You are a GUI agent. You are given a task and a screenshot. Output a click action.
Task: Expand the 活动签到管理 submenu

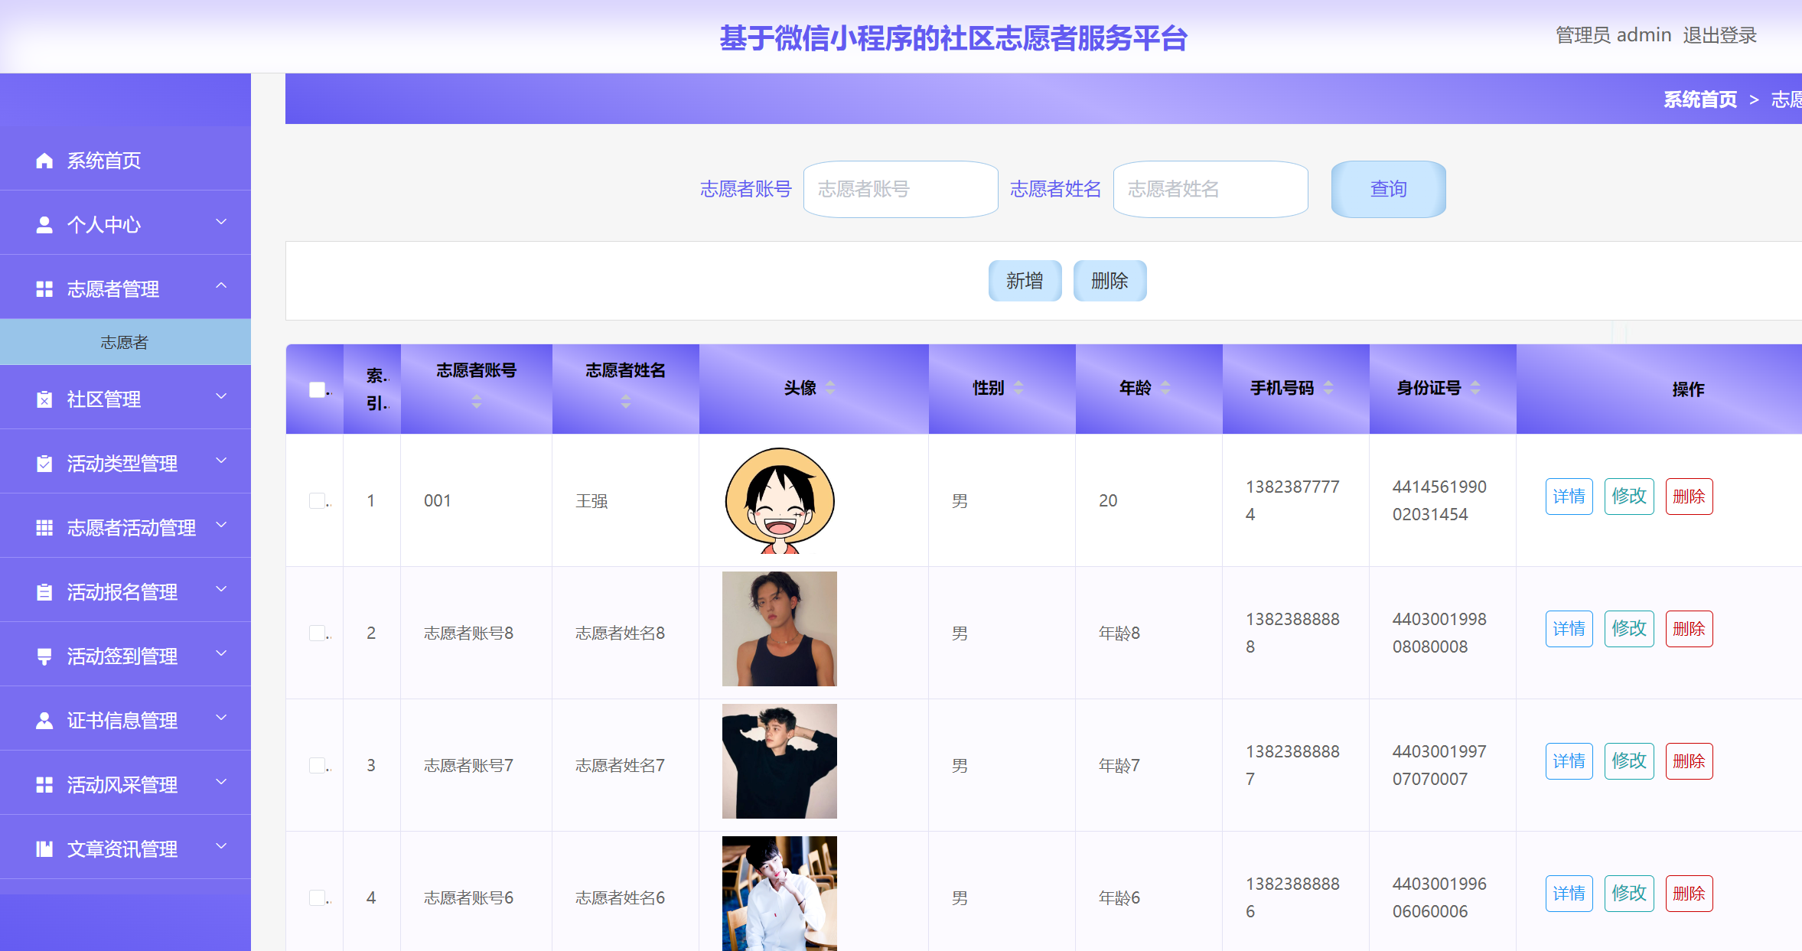click(x=222, y=654)
